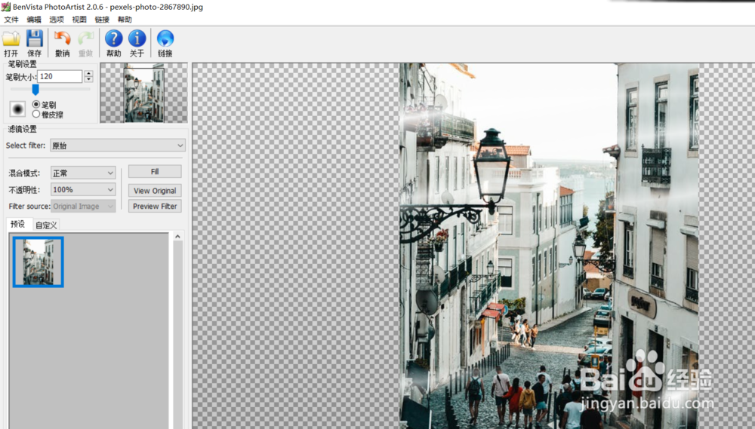Click the Undo (撤销) arrow icon
Screen dimensions: 755x429
click(62, 38)
